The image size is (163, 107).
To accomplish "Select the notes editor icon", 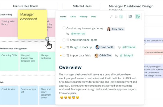I will coord(138,17).
